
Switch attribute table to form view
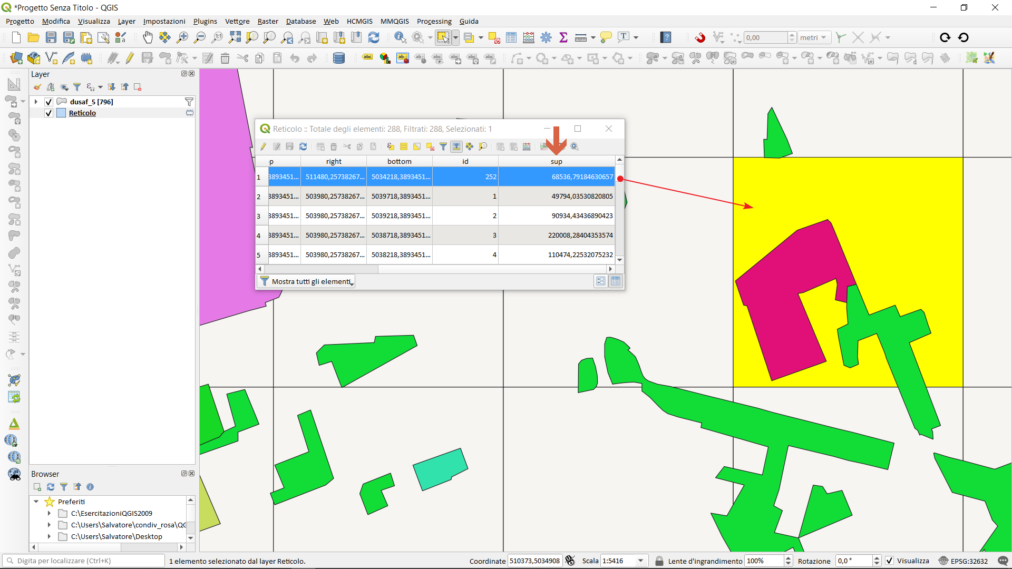600,281
